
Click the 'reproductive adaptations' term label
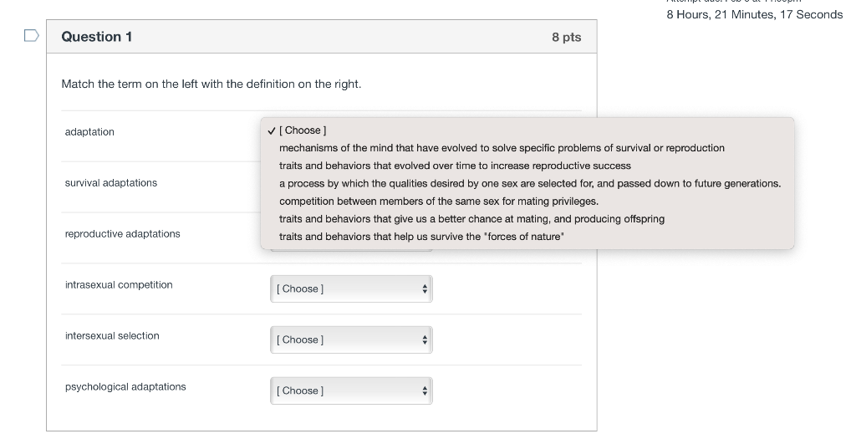click(123, 234)
